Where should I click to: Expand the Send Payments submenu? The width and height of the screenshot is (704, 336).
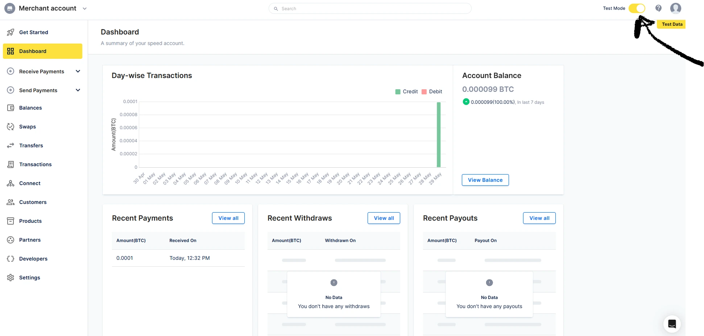[x=78, y=90]
